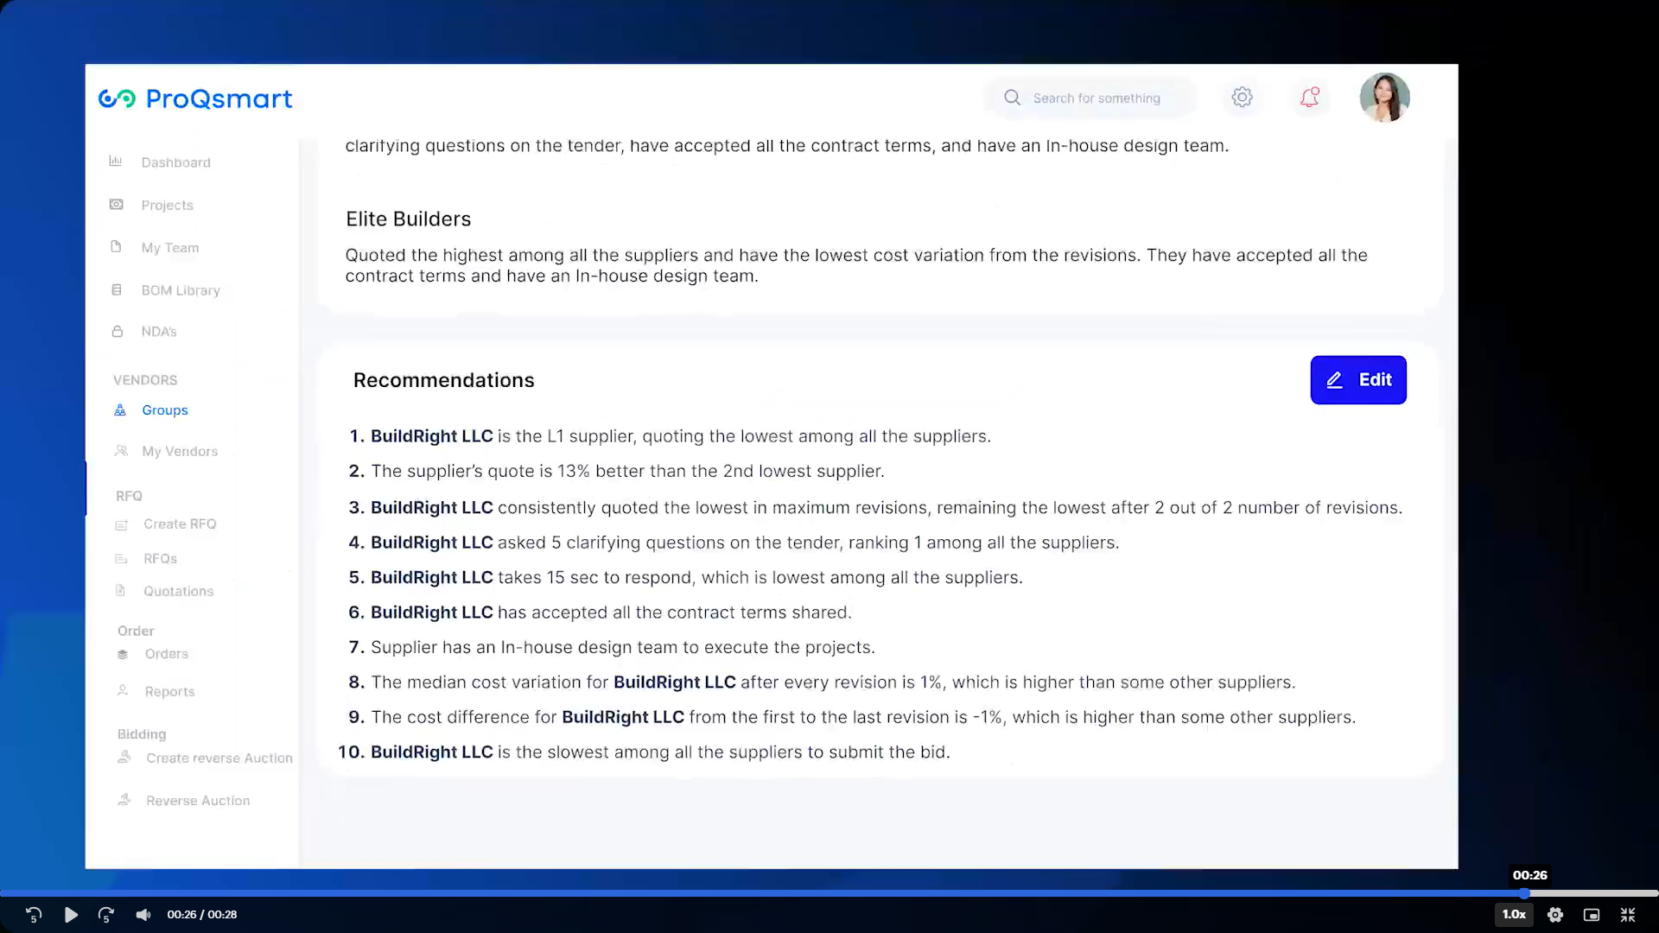Click the Projects icon in the sidebar

[x=116, y=205]
